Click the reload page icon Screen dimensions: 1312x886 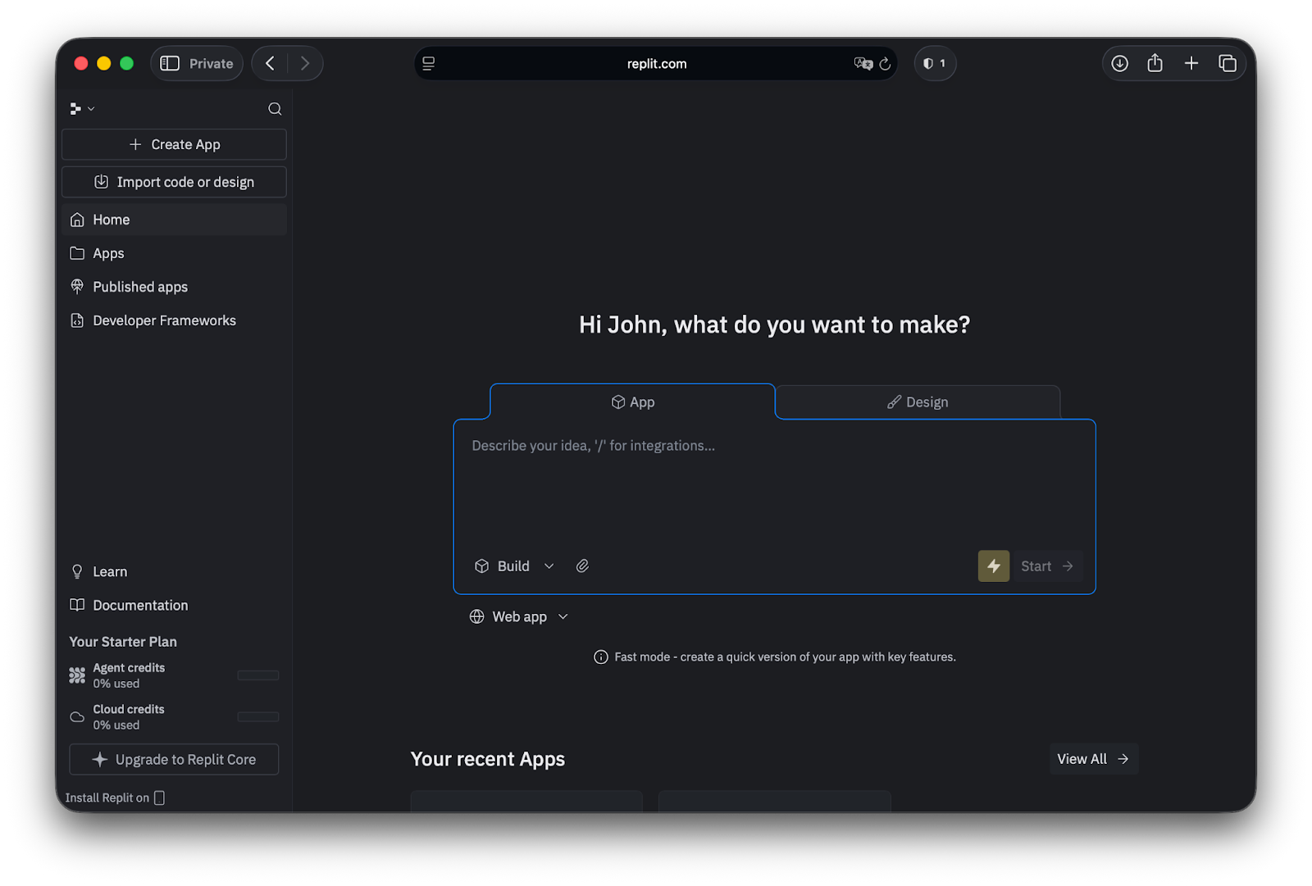coord(885,64)
